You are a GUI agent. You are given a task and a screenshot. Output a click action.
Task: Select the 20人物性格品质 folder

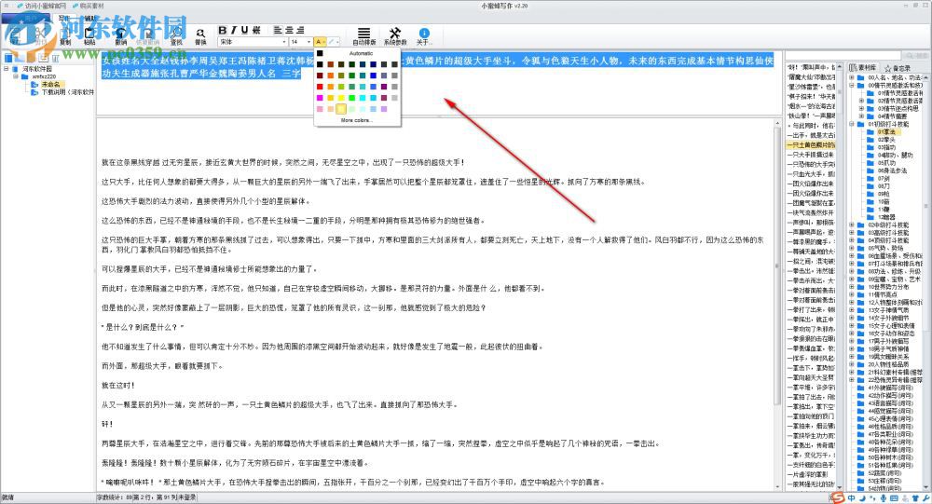tap(888, 364)
